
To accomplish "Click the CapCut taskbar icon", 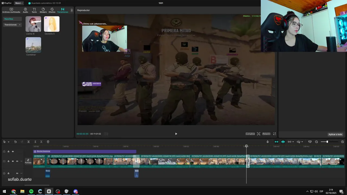I will pos(49,191).
